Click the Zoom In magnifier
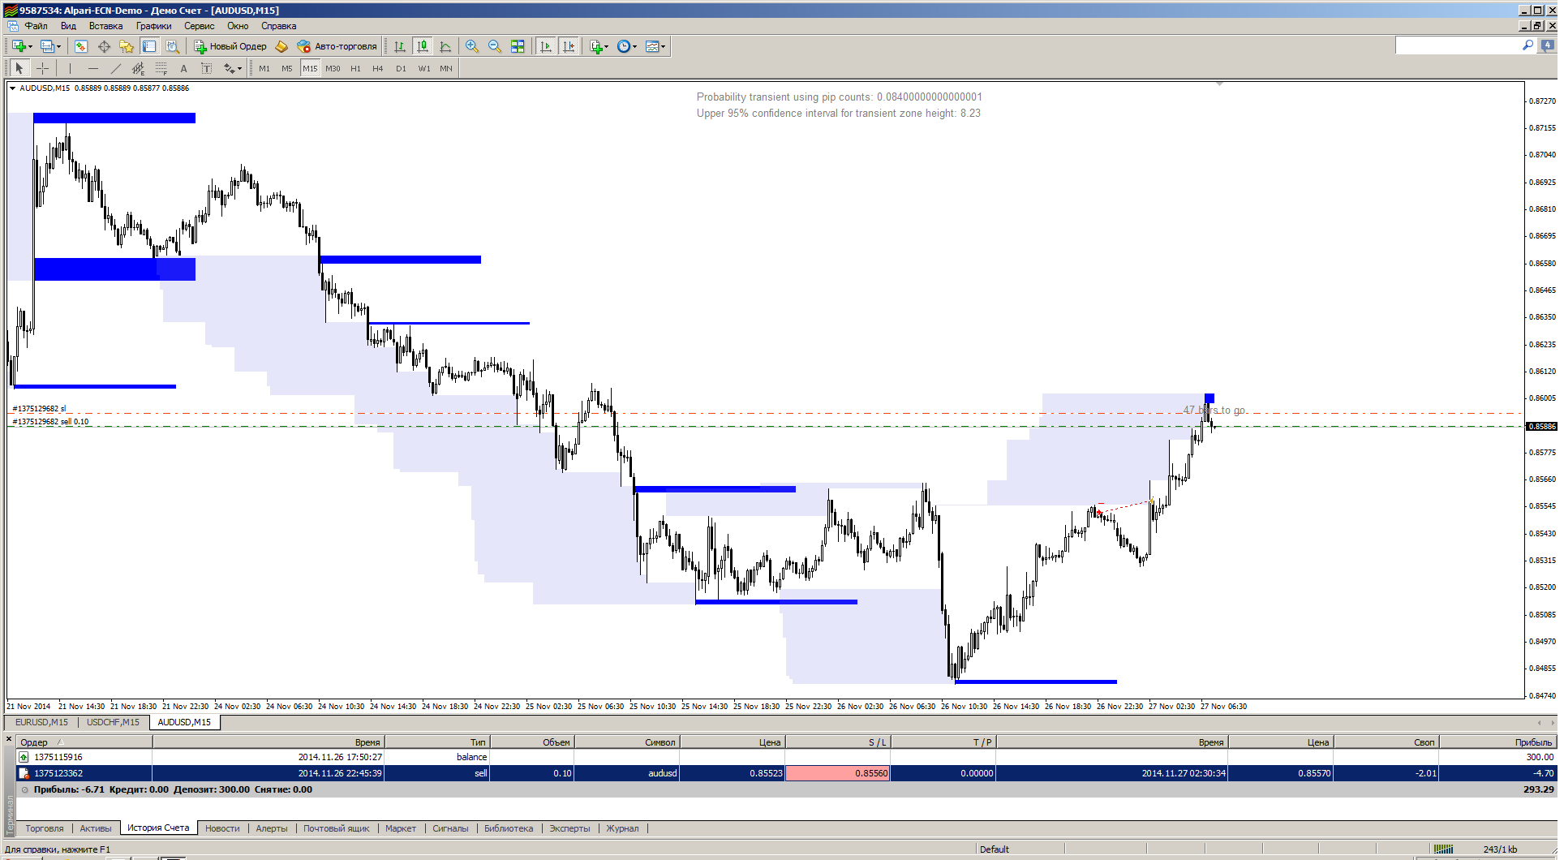The height and width of the screenshot is (860, 1564). [472, 46]
